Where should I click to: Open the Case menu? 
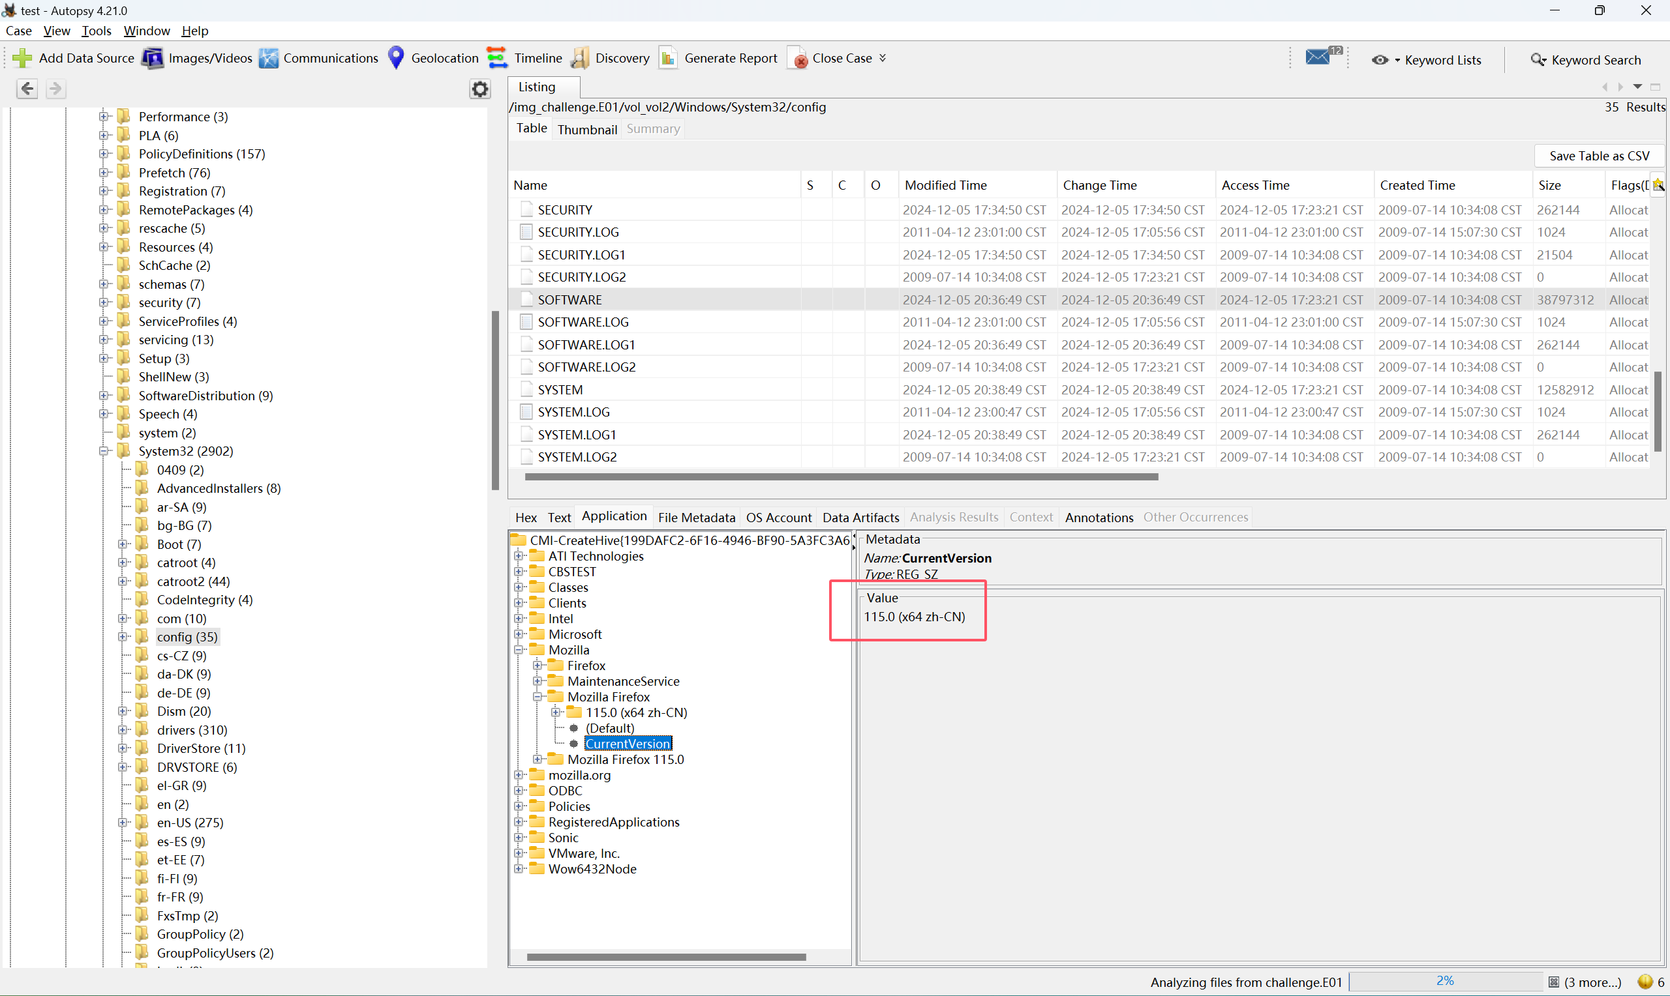(x=19, y=31)
